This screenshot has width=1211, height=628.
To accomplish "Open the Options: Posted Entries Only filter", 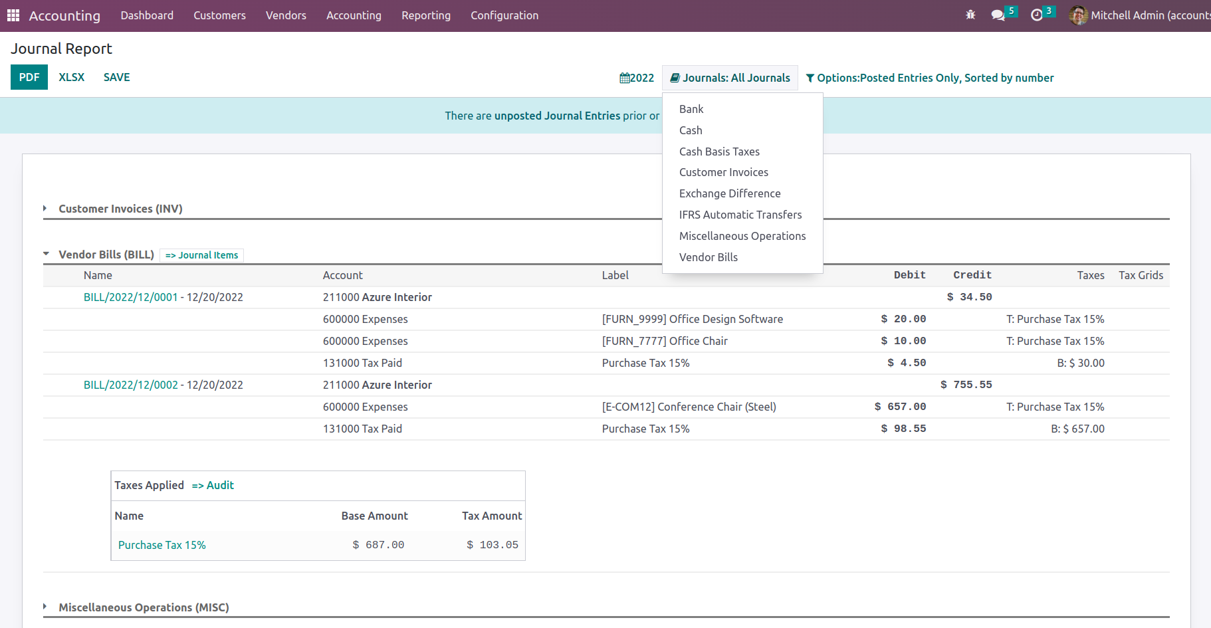I will (930, 78).
